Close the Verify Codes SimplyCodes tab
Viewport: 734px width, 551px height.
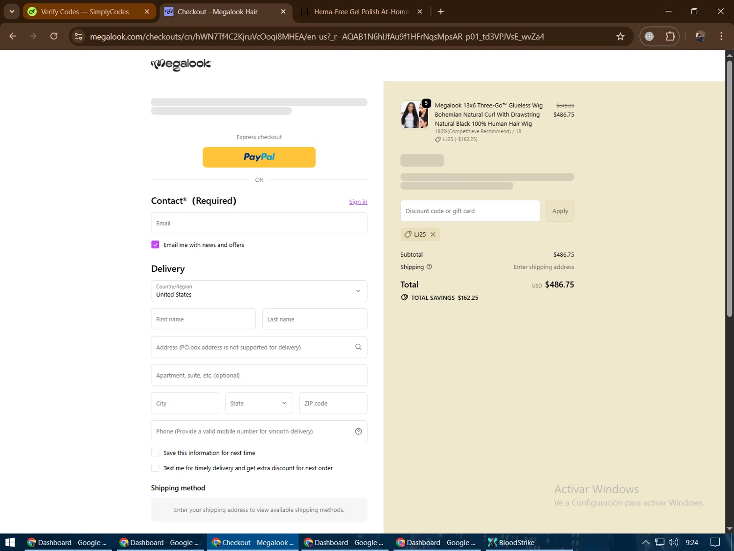click(147, 11)
